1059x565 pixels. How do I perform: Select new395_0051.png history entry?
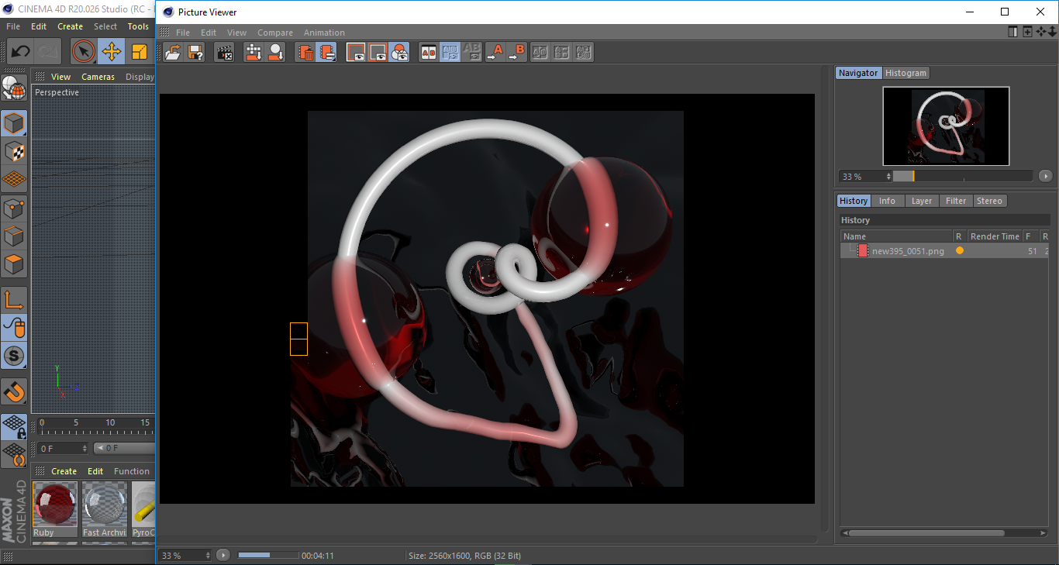[944, 251]
